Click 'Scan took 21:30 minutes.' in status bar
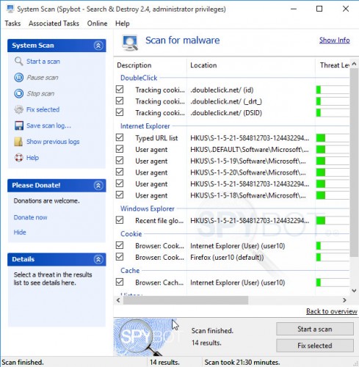The height and width of the screenshot is (367, 359). tap(242, 362)
